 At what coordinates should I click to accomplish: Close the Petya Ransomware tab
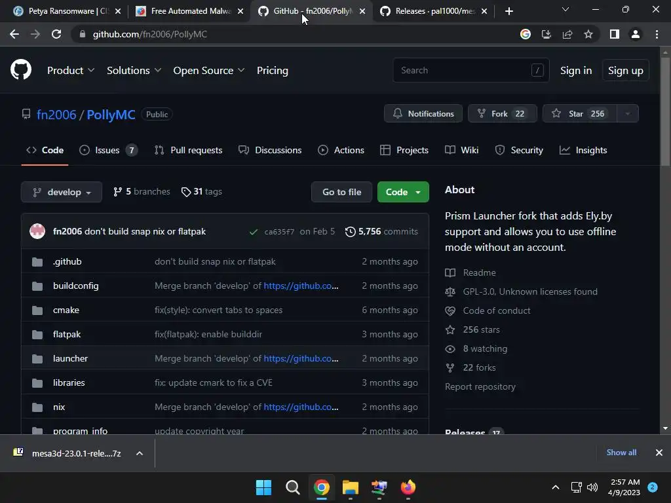118,11
